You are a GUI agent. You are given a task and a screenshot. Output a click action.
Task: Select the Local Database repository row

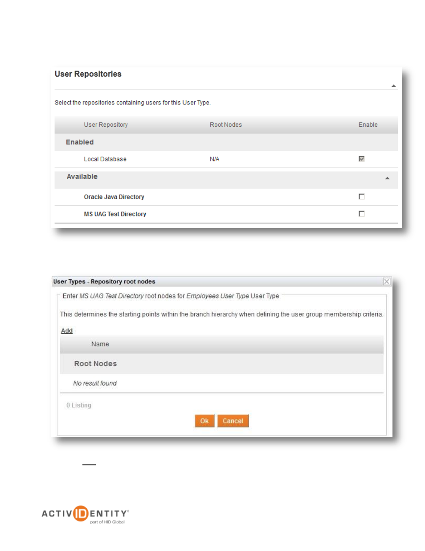point(226,159)
